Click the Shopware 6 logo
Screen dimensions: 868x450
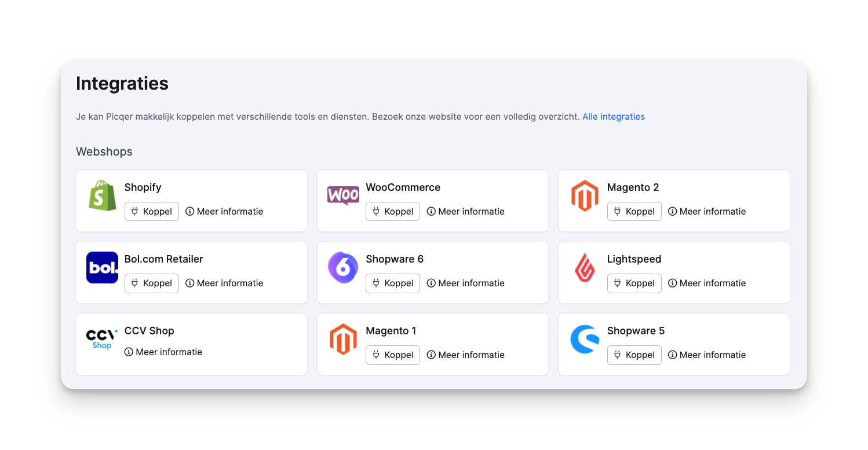[343, 267]
